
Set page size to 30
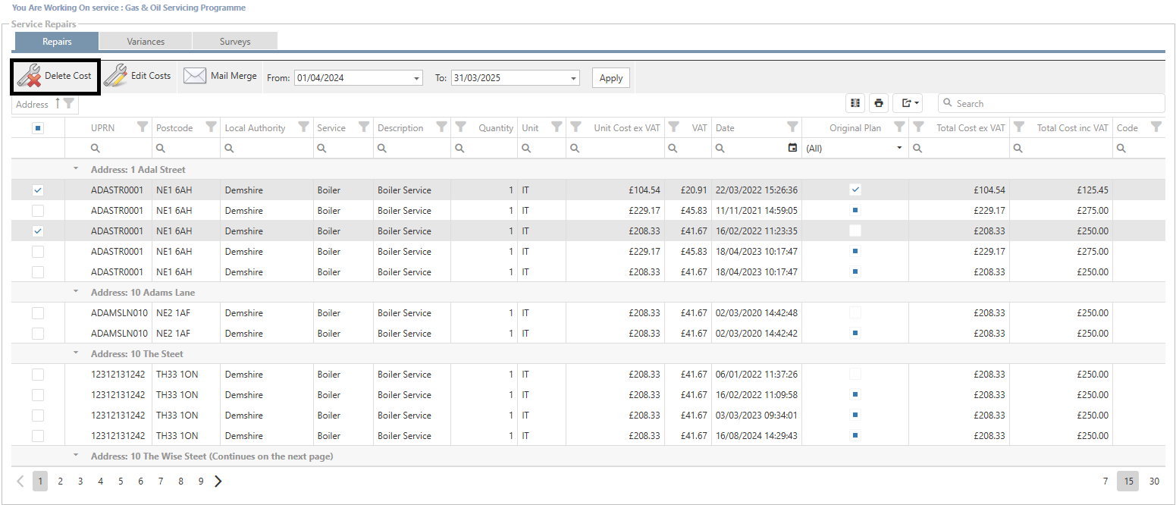1154,481
